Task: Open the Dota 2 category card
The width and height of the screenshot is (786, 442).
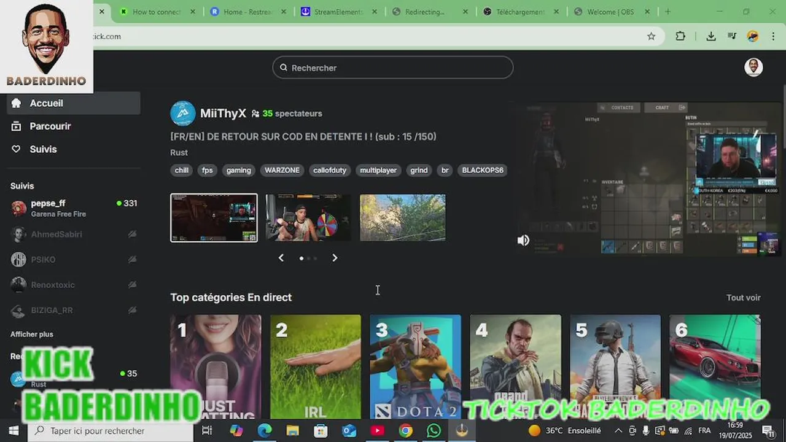Action: pos(415,367)
